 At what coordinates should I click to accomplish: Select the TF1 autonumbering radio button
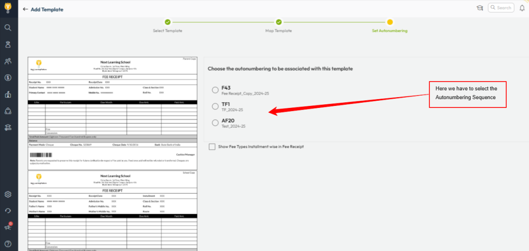point(215,106)
